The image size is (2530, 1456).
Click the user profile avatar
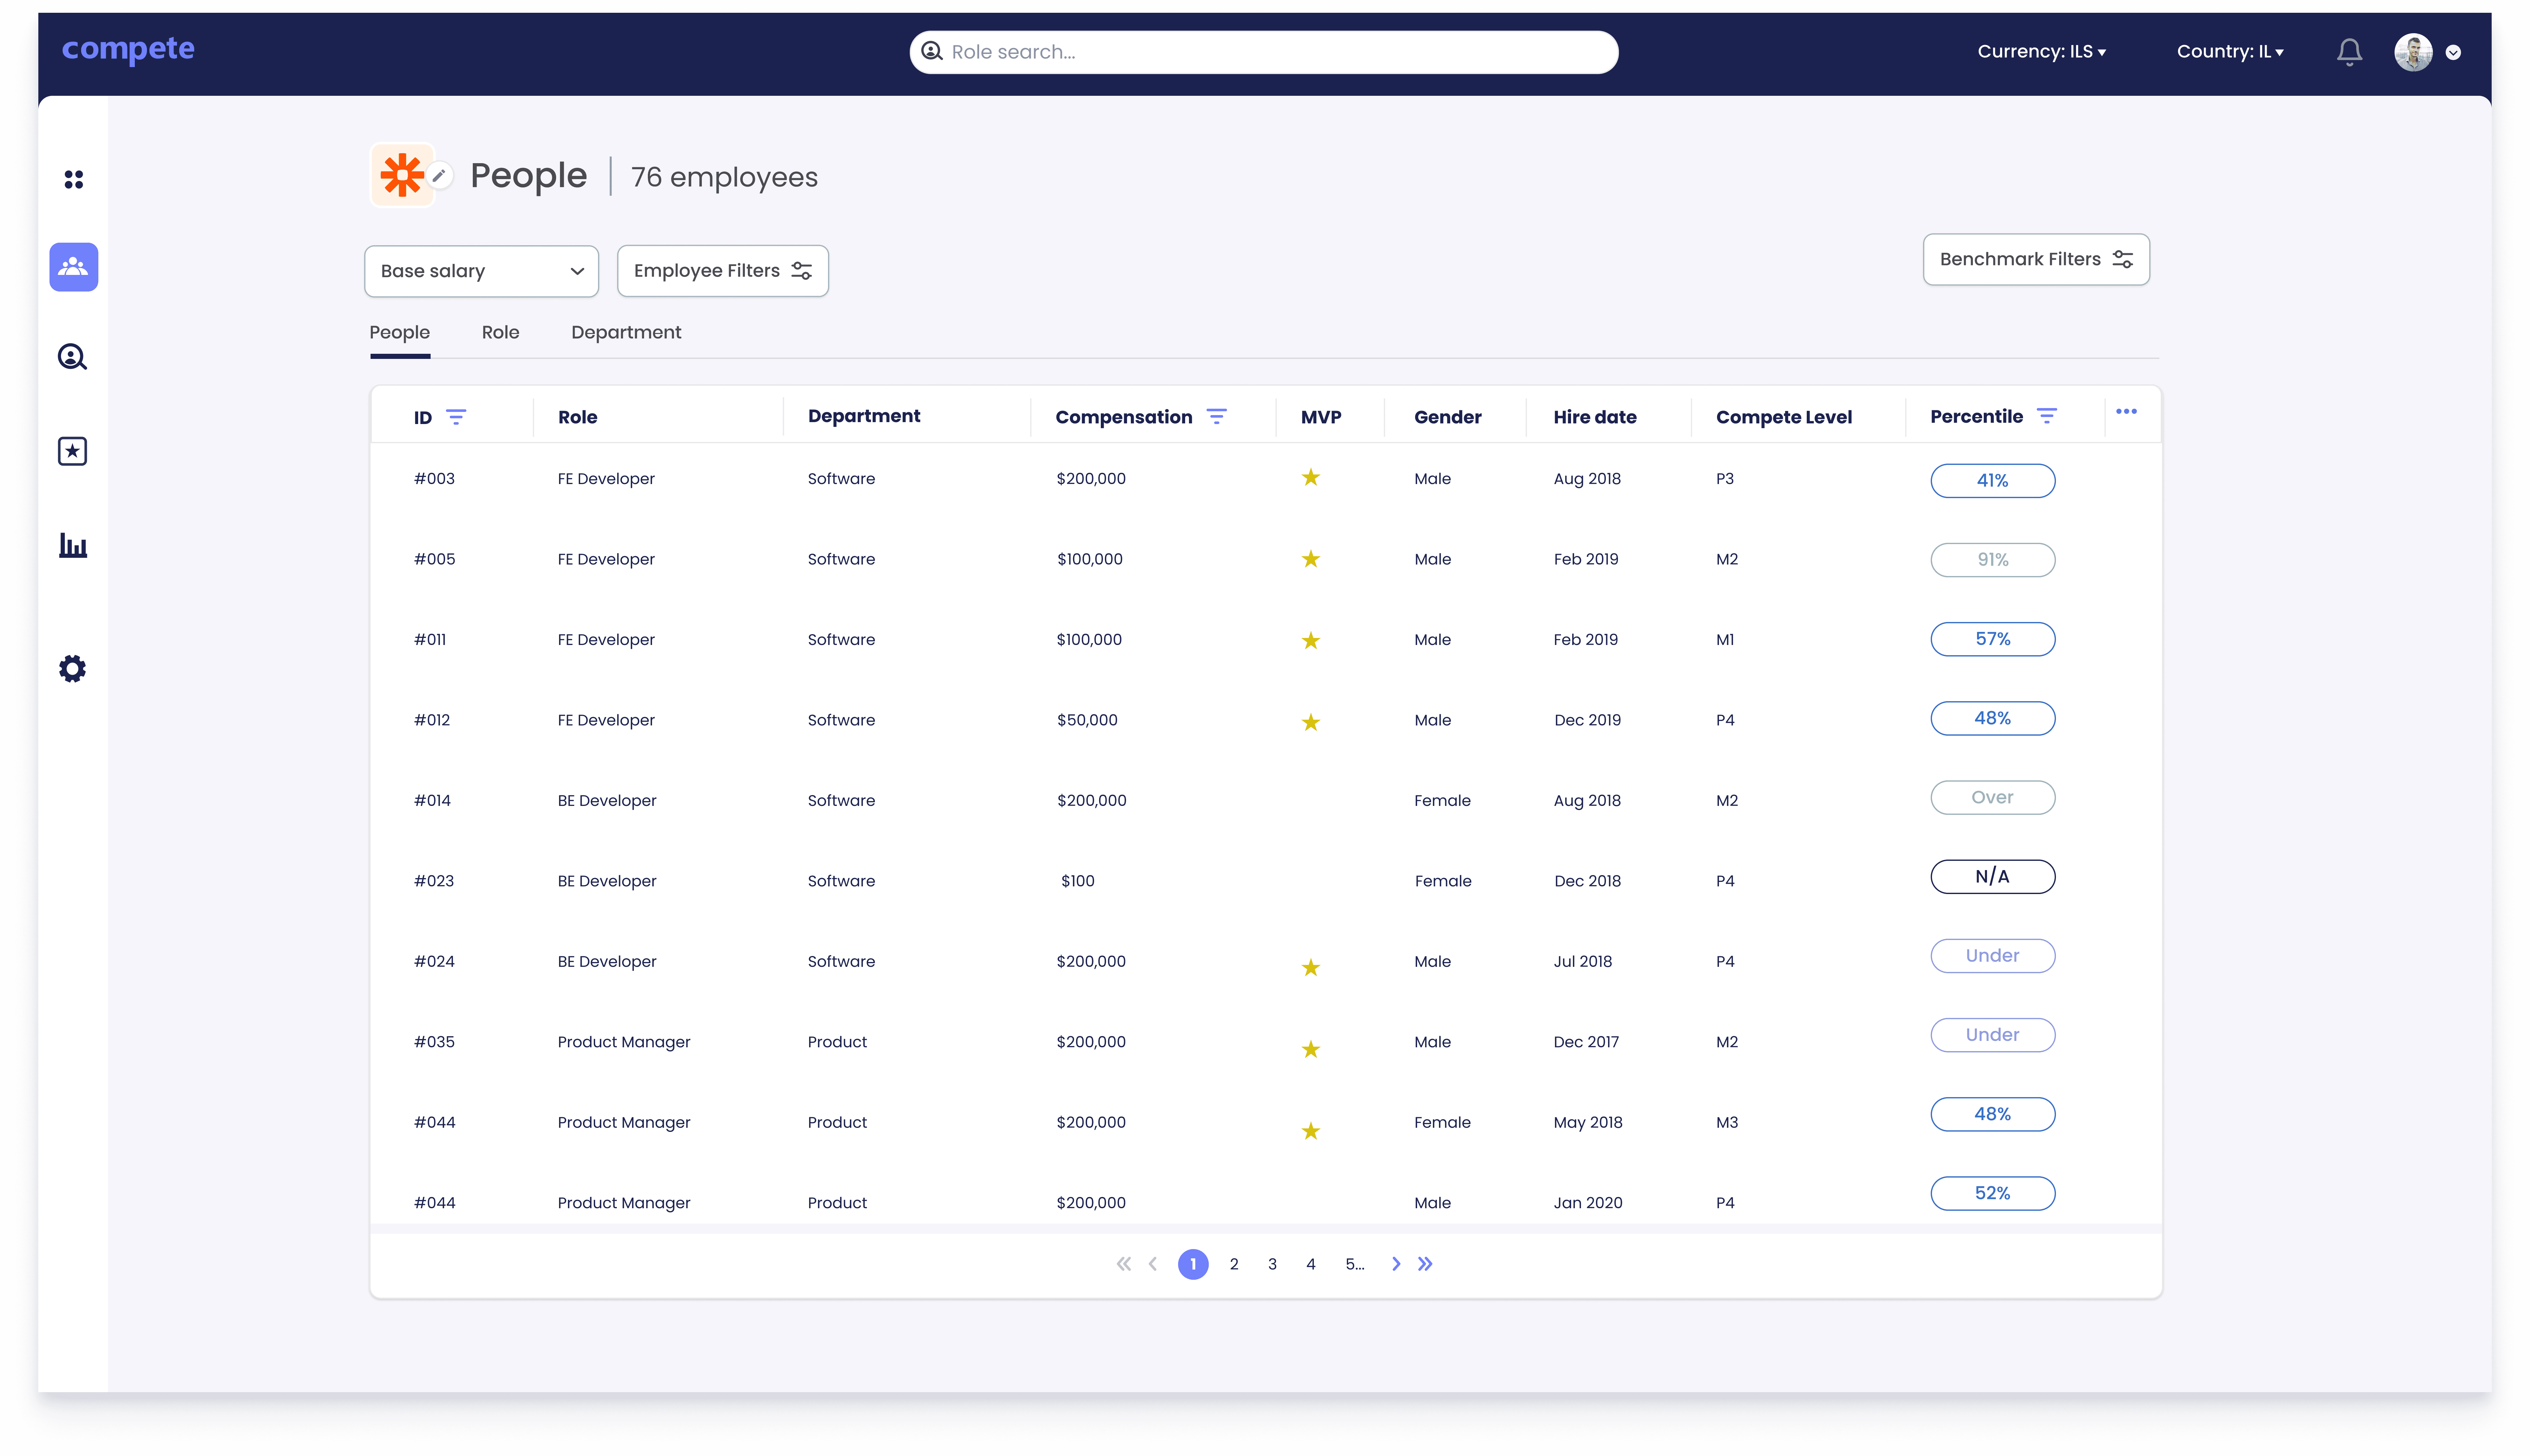point(2413,52)
